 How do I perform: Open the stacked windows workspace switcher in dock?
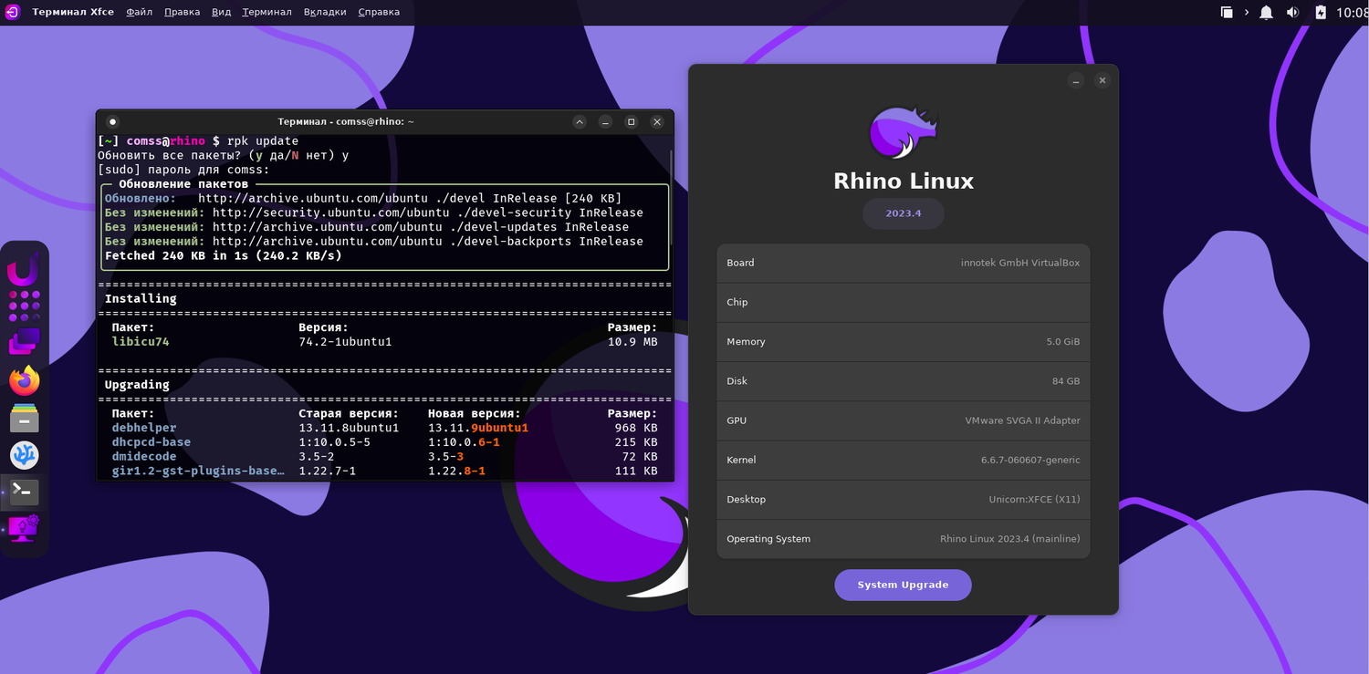point(24,342)
